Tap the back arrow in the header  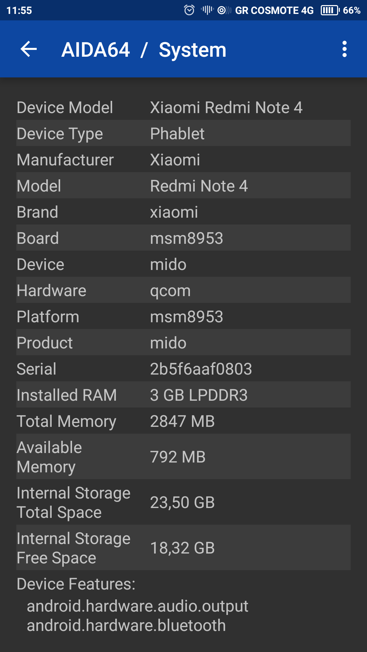[29, 49]
